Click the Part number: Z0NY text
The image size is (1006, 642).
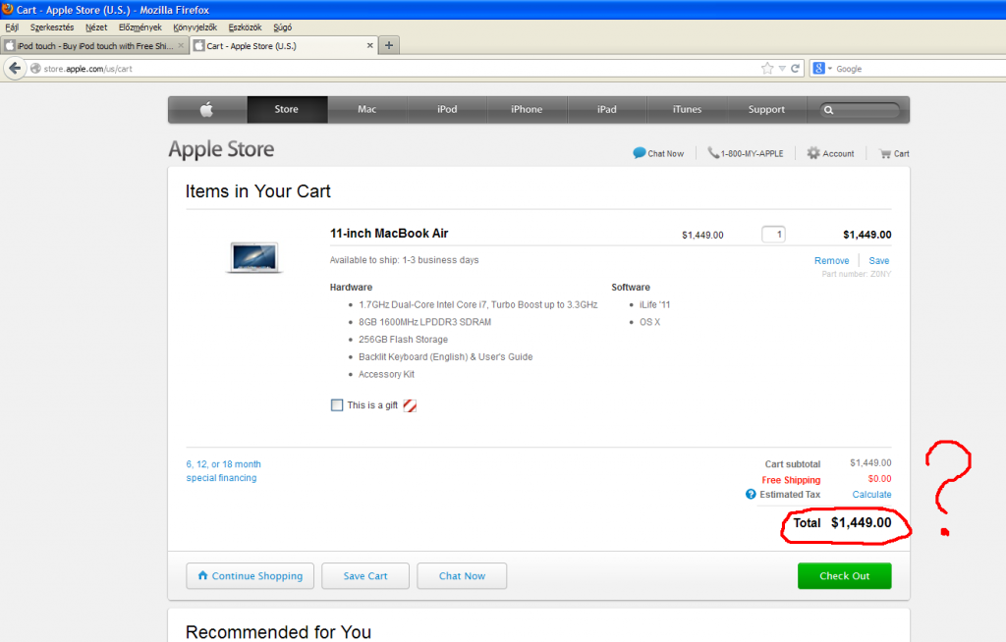click(856, 274)
